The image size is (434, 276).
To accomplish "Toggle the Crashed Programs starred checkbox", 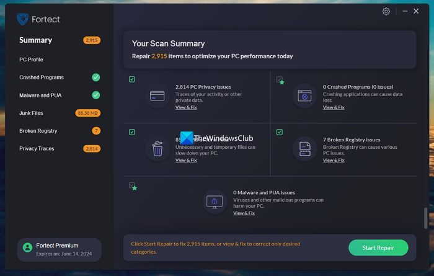I will tap(280, 80).
